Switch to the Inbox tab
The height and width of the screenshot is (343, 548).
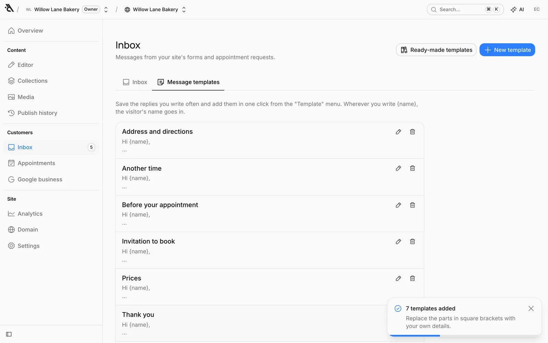135,82
